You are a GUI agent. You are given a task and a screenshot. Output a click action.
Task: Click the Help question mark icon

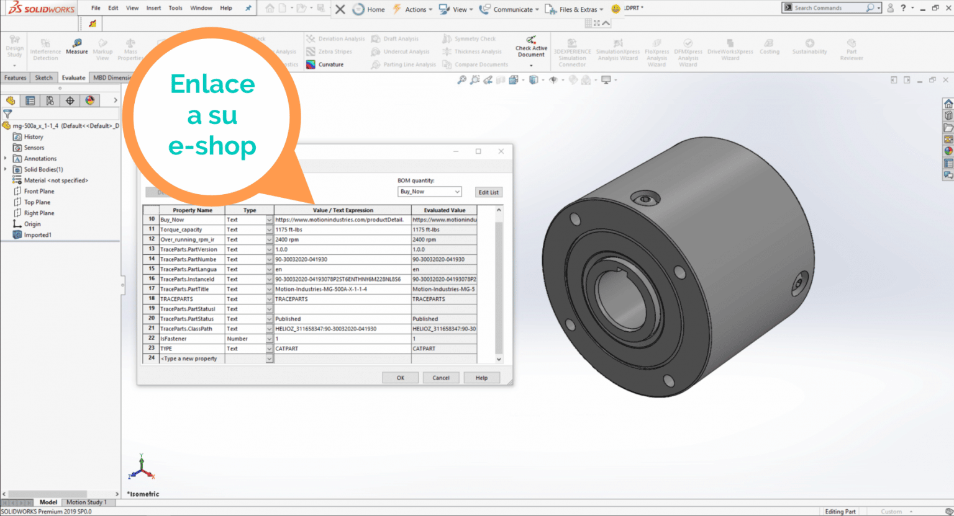(903, 8)
